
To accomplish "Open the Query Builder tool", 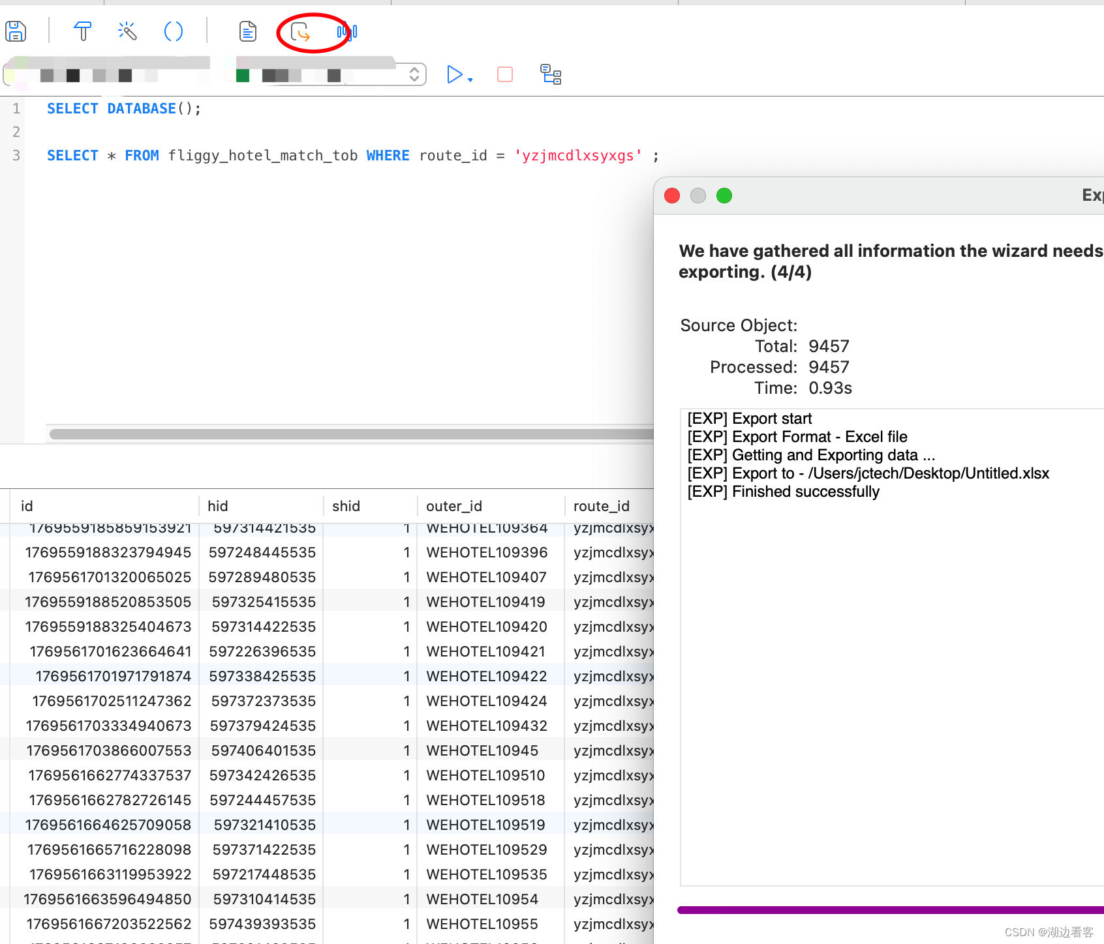I will click(x=82, y=31).
